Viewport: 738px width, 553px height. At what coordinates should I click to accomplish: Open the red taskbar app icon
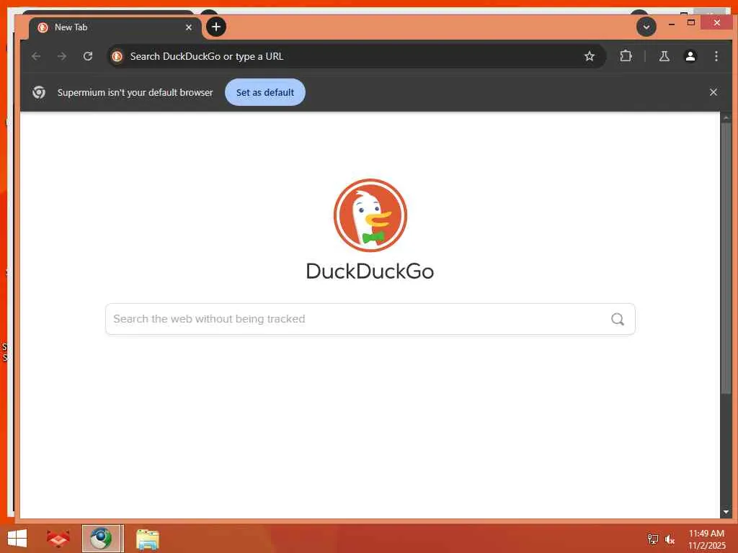click(x=58, y=539)
